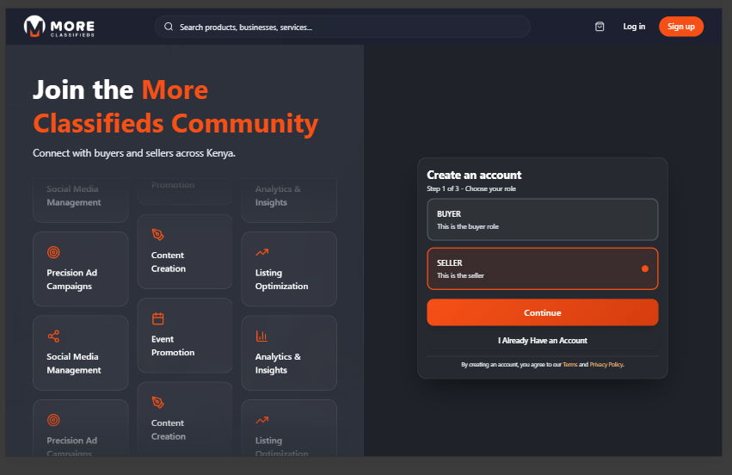Click the Sign up button in header
This screenshot has height=475, width=732.
680,27
